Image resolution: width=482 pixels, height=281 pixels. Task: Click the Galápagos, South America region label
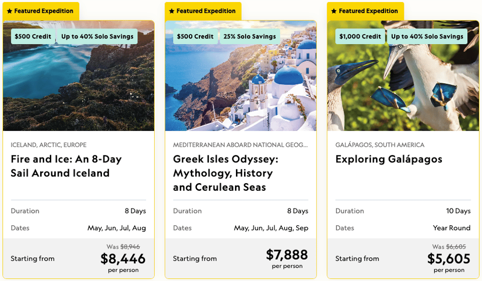pos(380,145)
